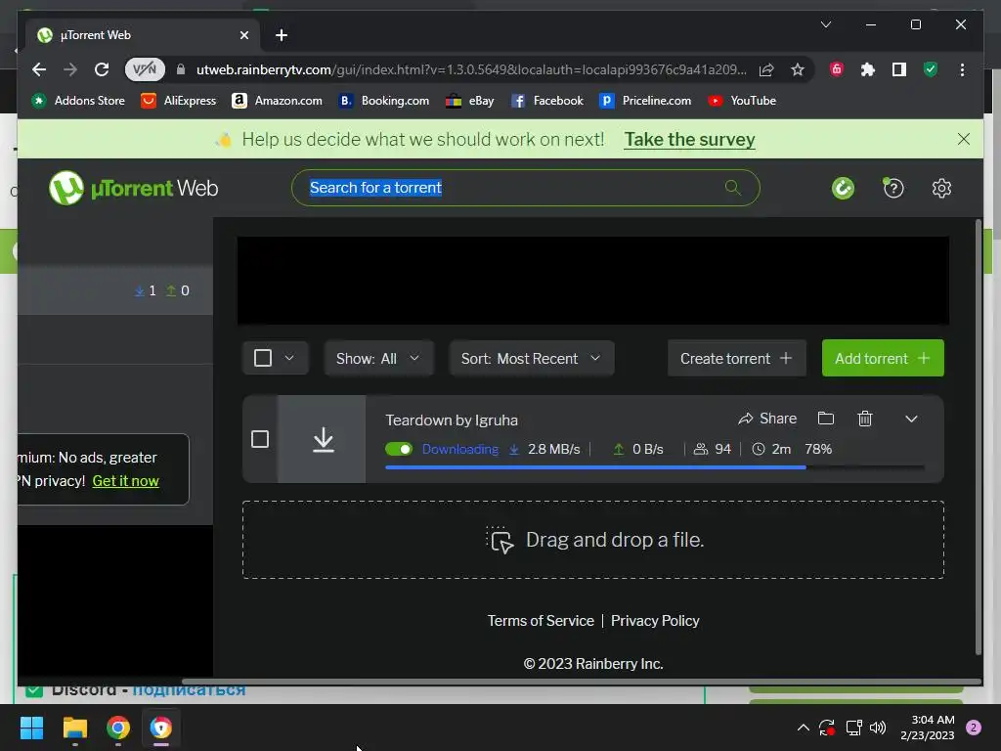Image resolution: width=1001 pixels, height=751 pixels.
Task: Click the µTorrent Web logo
Action: [x=133, y=189]
